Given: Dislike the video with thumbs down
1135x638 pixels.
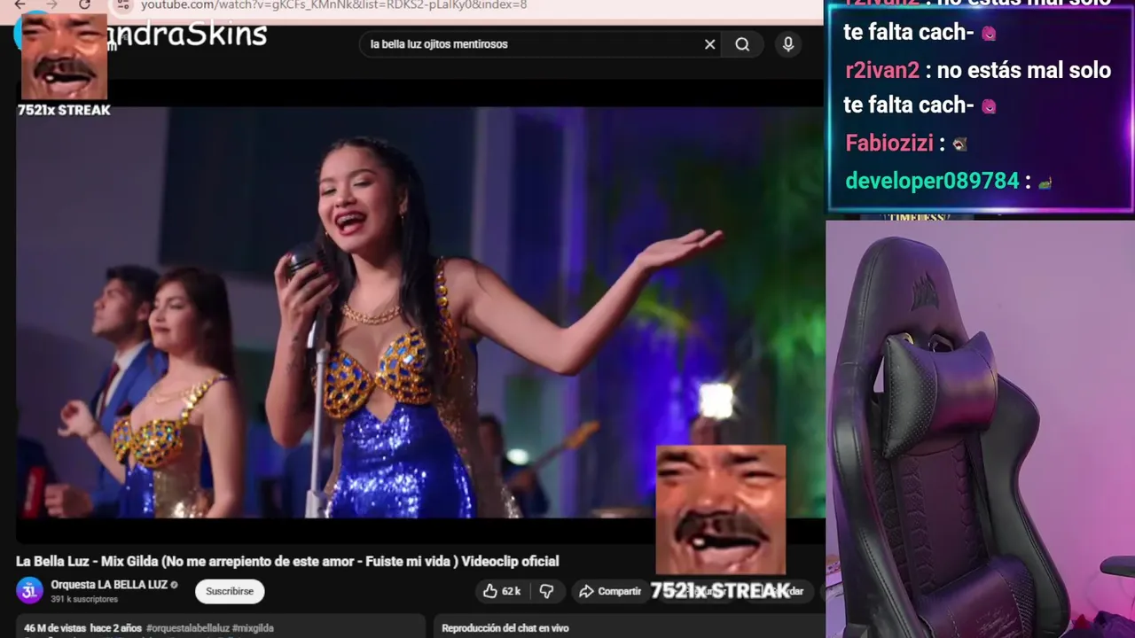Looking at the screenshot, I should (x=546, y=591).
